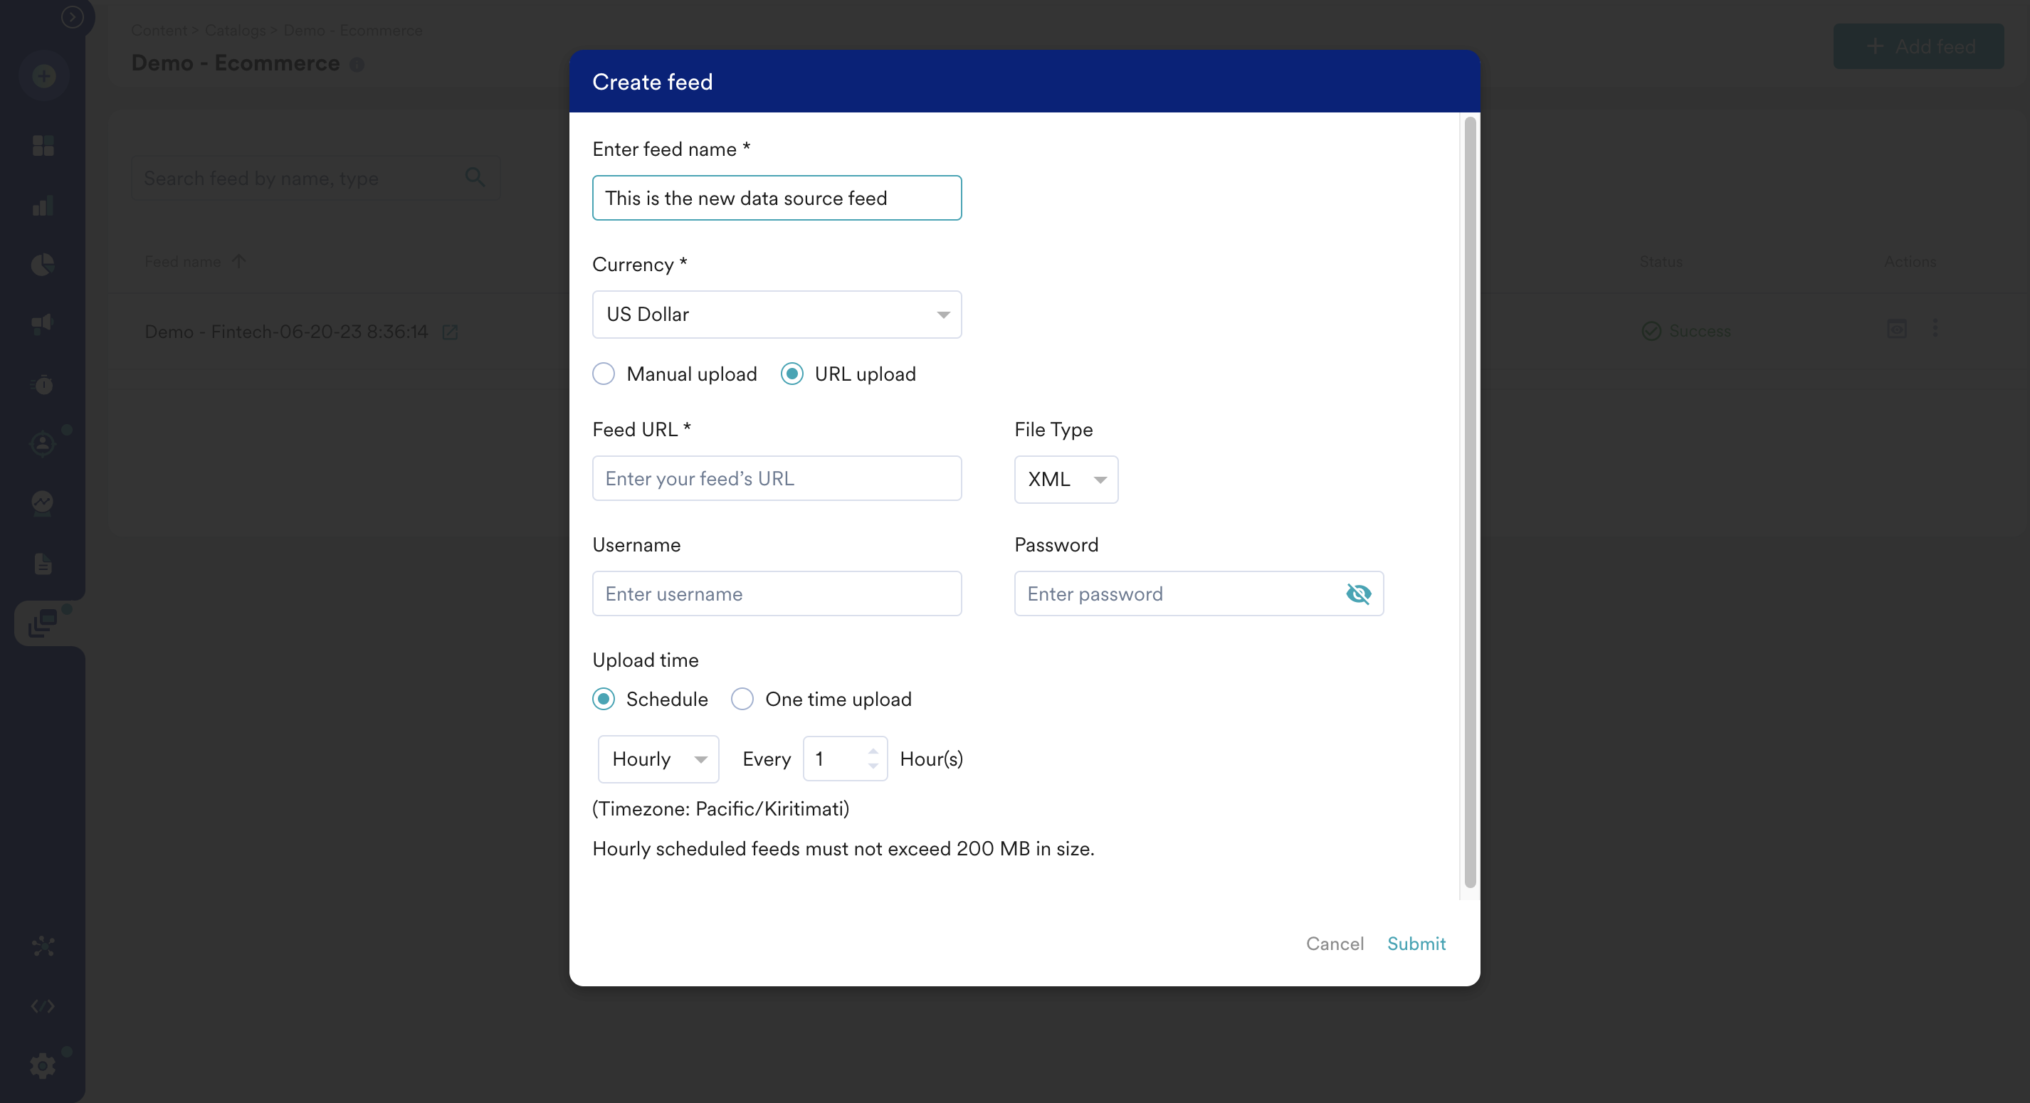Click the Demo - Ecommerce breadcrumb
2030x1103 pixels.
[x=352, y=30]
